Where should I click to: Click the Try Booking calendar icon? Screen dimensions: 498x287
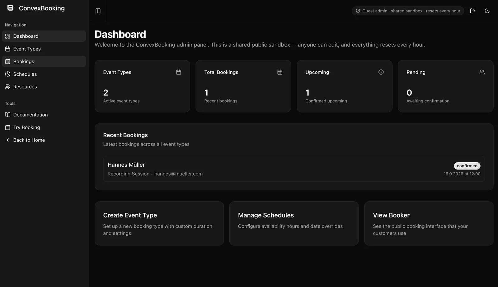(8, 127)
